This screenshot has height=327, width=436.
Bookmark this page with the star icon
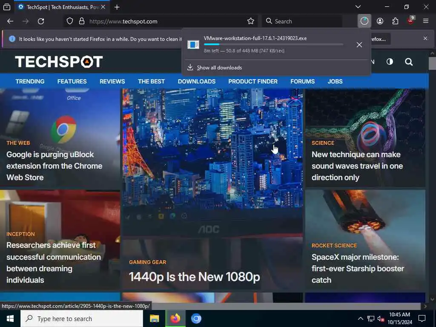pos(250,21)
